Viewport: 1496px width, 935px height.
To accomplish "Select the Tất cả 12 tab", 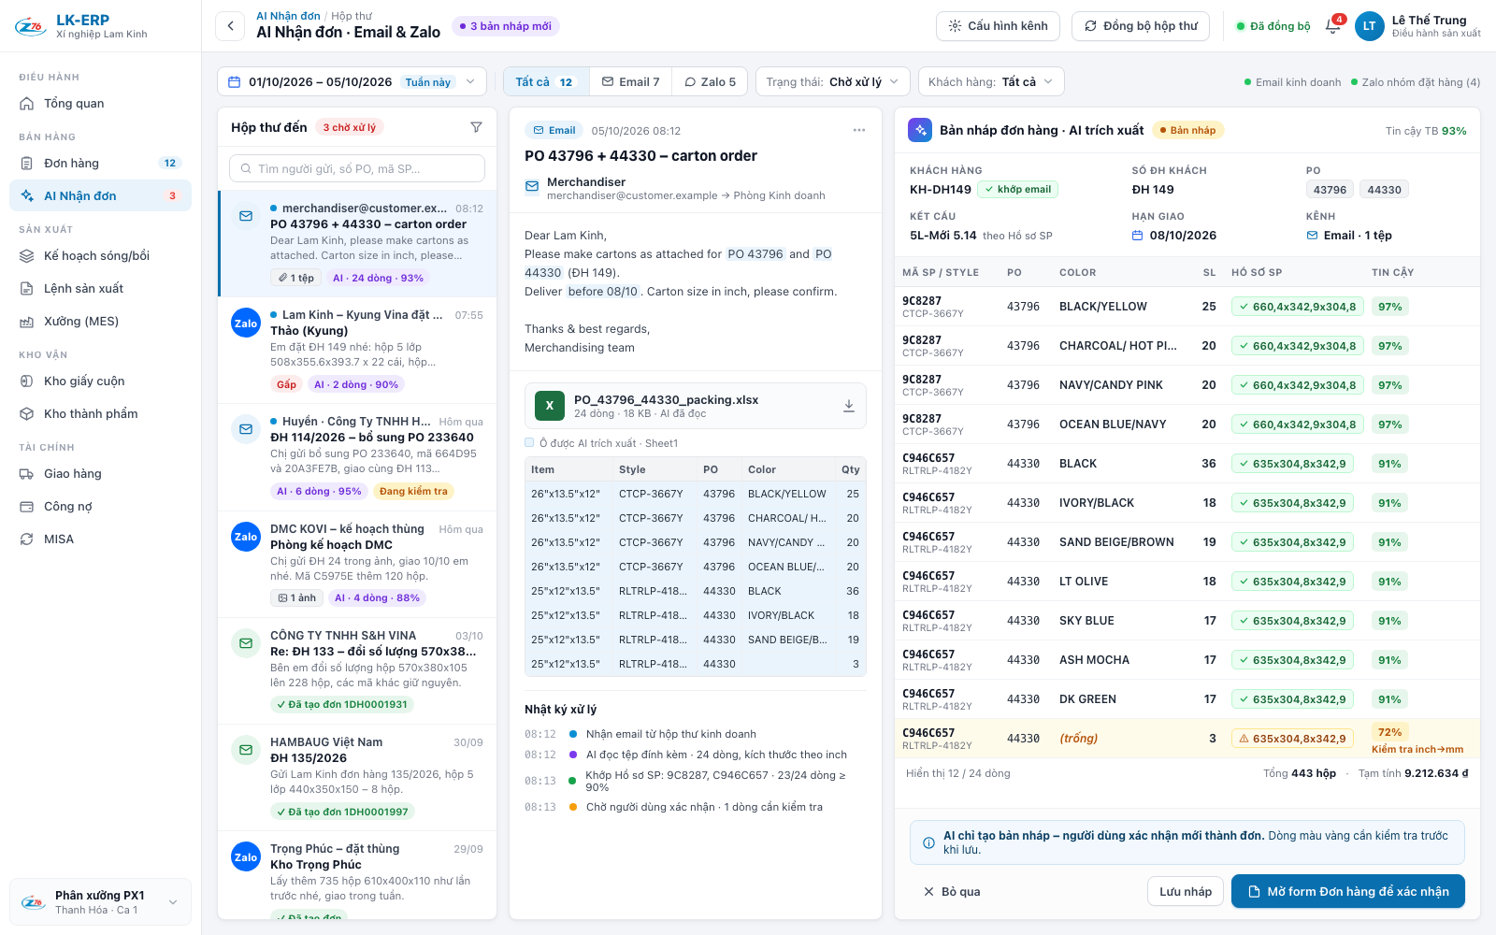I will tap(546, 81).
